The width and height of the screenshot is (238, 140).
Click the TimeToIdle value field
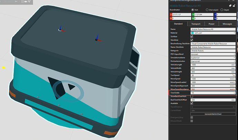coord(211,93)
